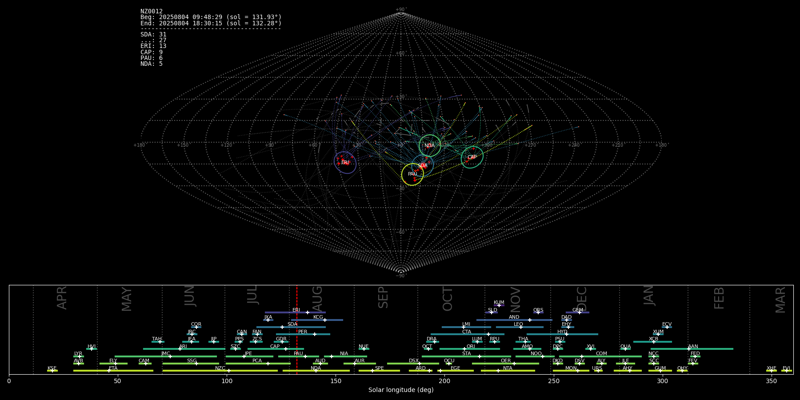800x400 pixels.
Task: Click the End: 20250804 18:30:15 line
Action: click(211, 23)
